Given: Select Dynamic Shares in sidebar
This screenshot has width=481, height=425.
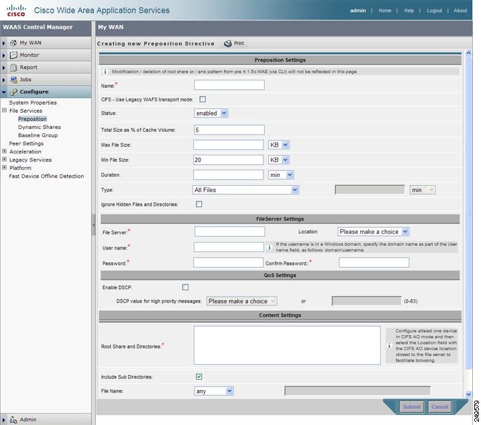Looking at the screenshot, I should tap(39, 127).
